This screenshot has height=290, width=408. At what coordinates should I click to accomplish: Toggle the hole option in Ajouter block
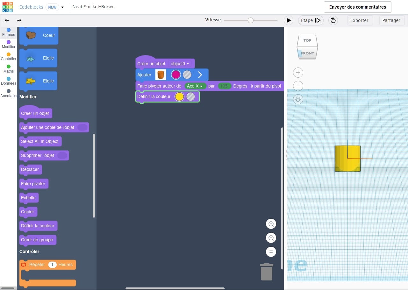pyautogui.click(x=187, y=75)
